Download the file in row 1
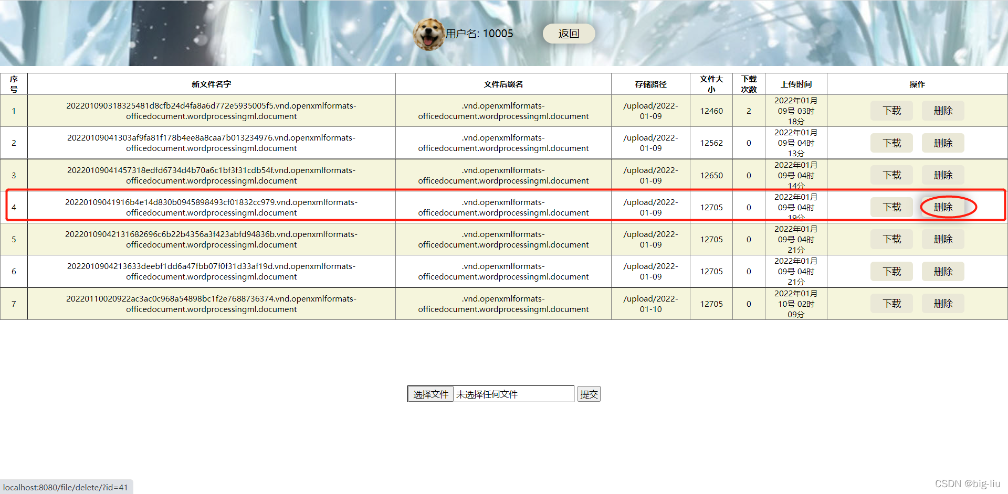The width and height of the screenshot is (1008, 494). tap(891, 111)
